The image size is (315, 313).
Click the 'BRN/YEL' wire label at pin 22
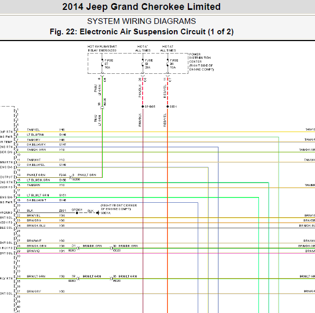[x=34, y=215]
